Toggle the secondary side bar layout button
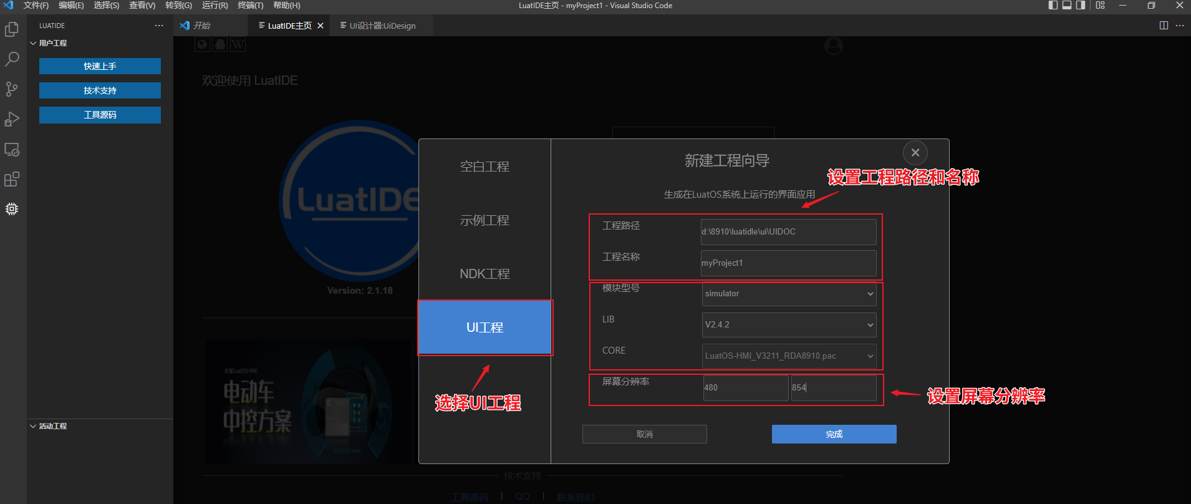1191x504 pixels. pyautogui.click(x=1081, y=6)
